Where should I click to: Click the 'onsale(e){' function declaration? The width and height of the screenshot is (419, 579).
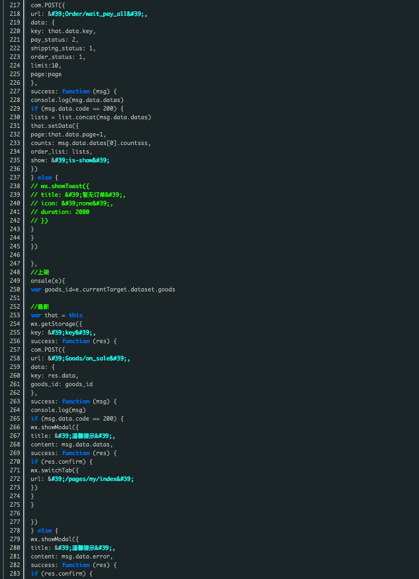(x=48, y=281)
